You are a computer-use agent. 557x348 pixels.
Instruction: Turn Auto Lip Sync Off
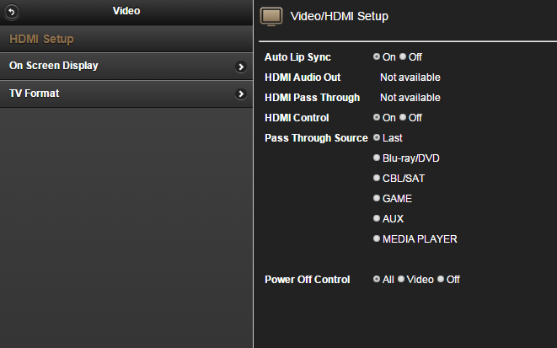403,57
